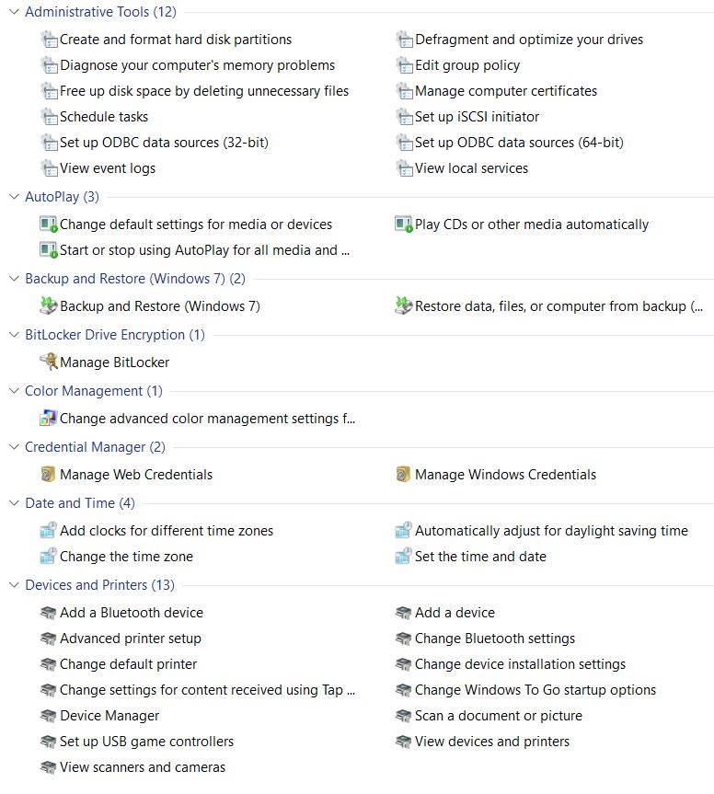Click the Device Manager printer icon

pyautogui.click(x=49, y=715)
